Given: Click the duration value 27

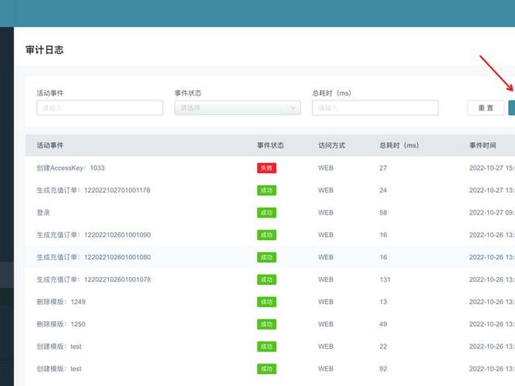Looking at the screenshot, I should click(x=383, y=168).
